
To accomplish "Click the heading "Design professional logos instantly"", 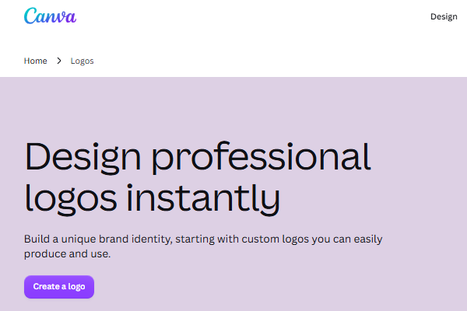I will (198, 178).
